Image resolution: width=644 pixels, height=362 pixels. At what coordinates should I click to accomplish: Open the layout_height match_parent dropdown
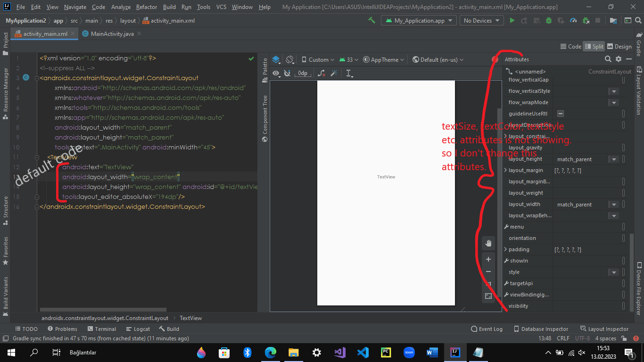614,159
